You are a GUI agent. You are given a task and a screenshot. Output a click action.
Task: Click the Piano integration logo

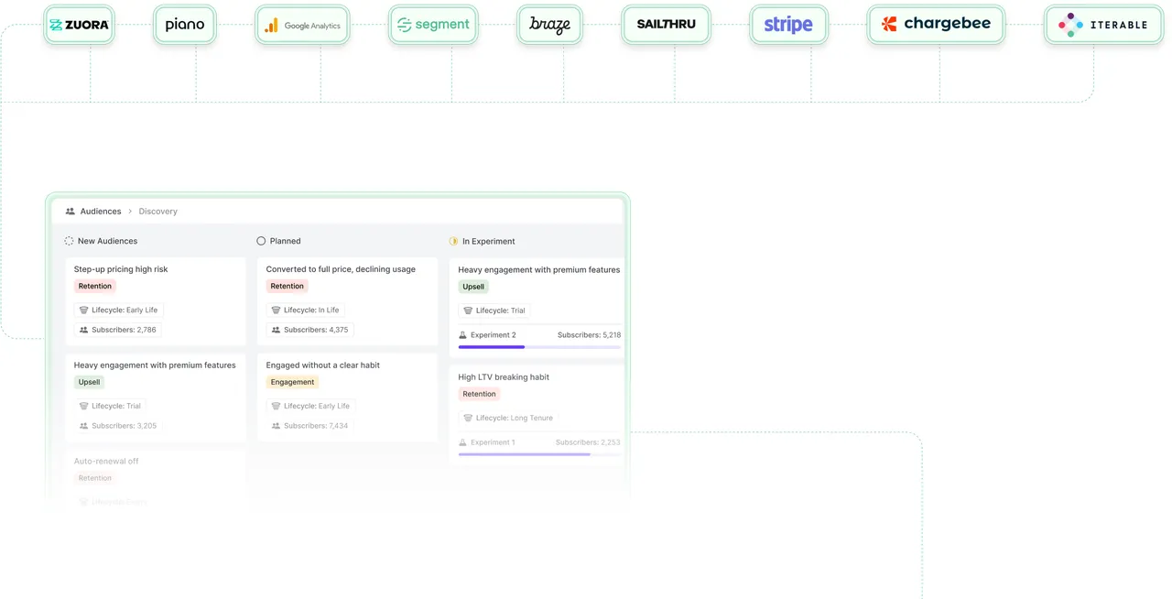click(x=185, y=25)
